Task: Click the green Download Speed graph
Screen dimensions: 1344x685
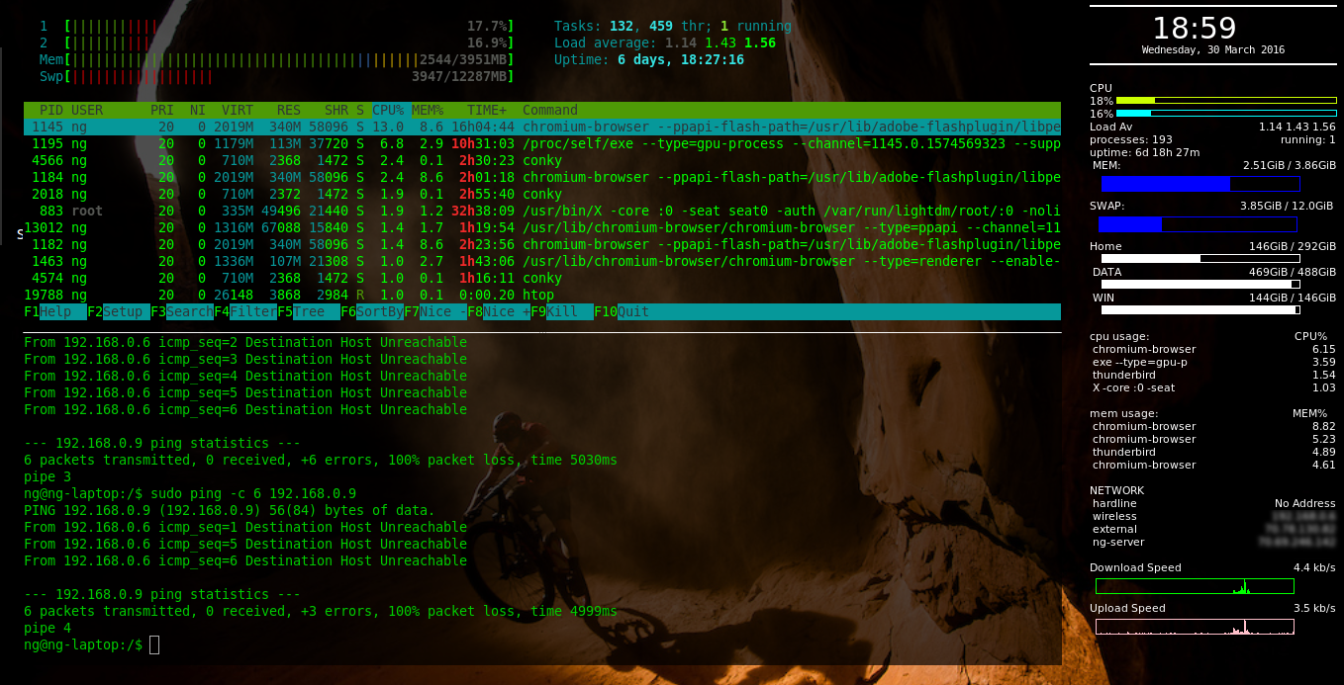Action: coord(1195,586)
